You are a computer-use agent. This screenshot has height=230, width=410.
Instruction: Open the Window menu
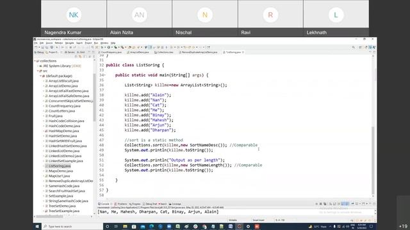[x=104, y=43]
